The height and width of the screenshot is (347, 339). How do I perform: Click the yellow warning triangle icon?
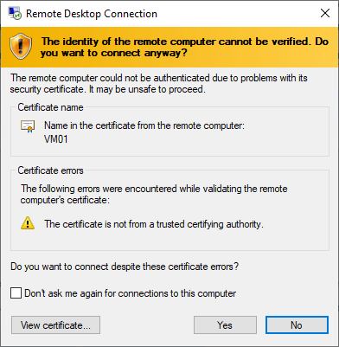28,223
